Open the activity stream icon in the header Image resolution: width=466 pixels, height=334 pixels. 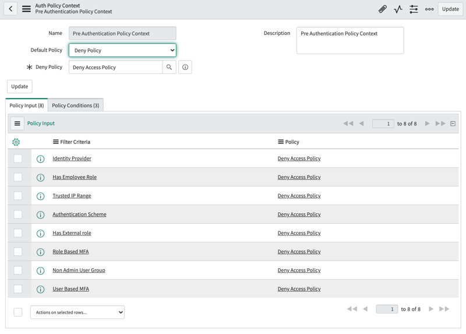(x=398, y=9)
